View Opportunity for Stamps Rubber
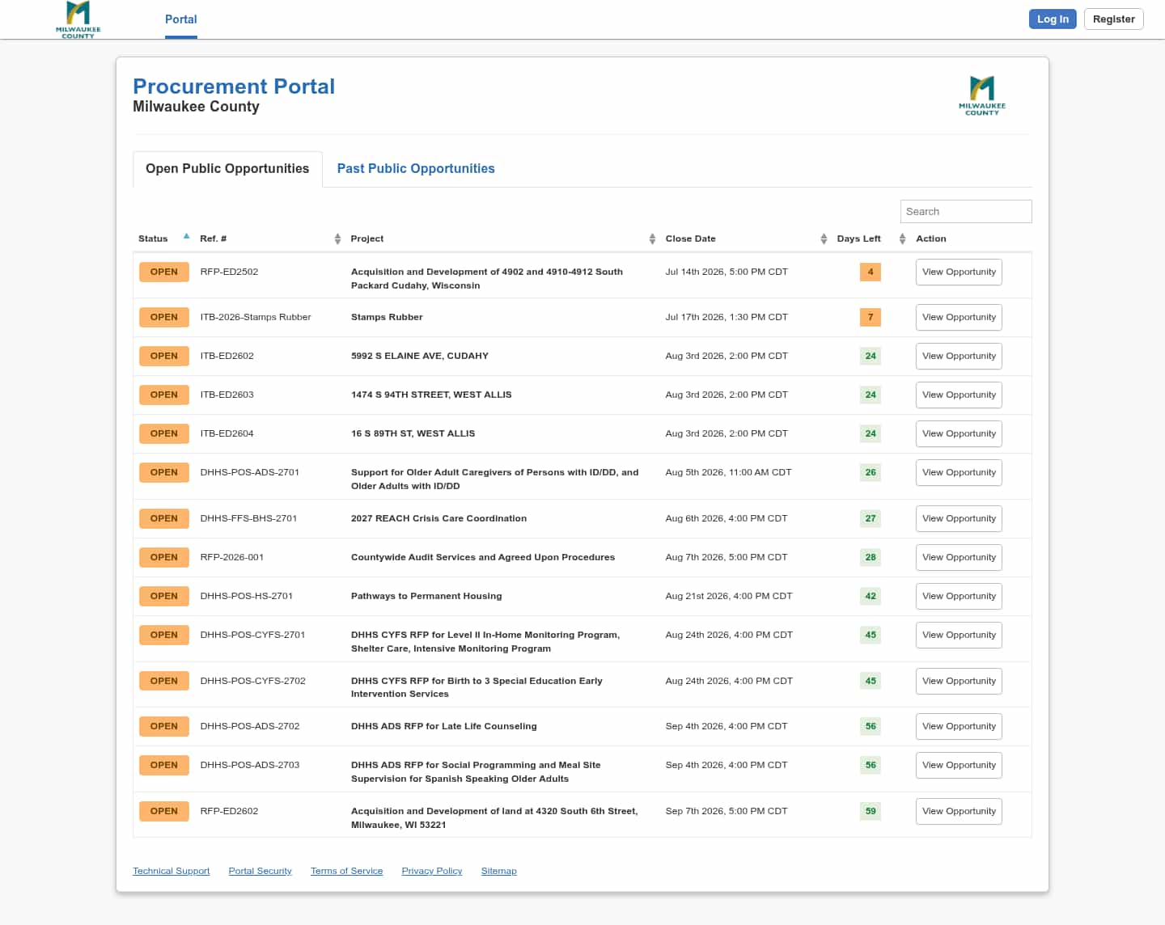Image resolution: width=1165 pixels, height=925 pixels. (x=959, y=317)
